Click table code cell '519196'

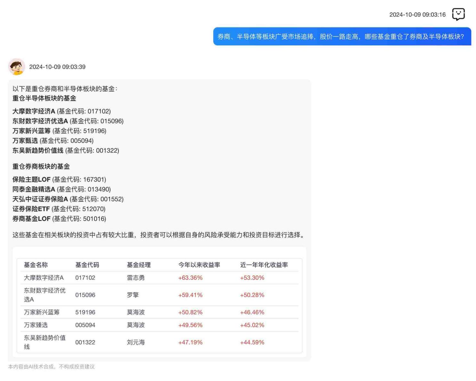[x=85, y=312]
